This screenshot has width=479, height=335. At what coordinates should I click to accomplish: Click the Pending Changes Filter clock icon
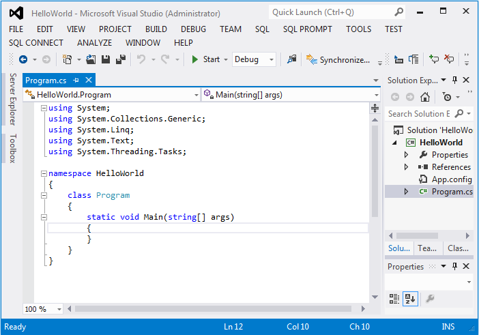click(x=447, y=97)
